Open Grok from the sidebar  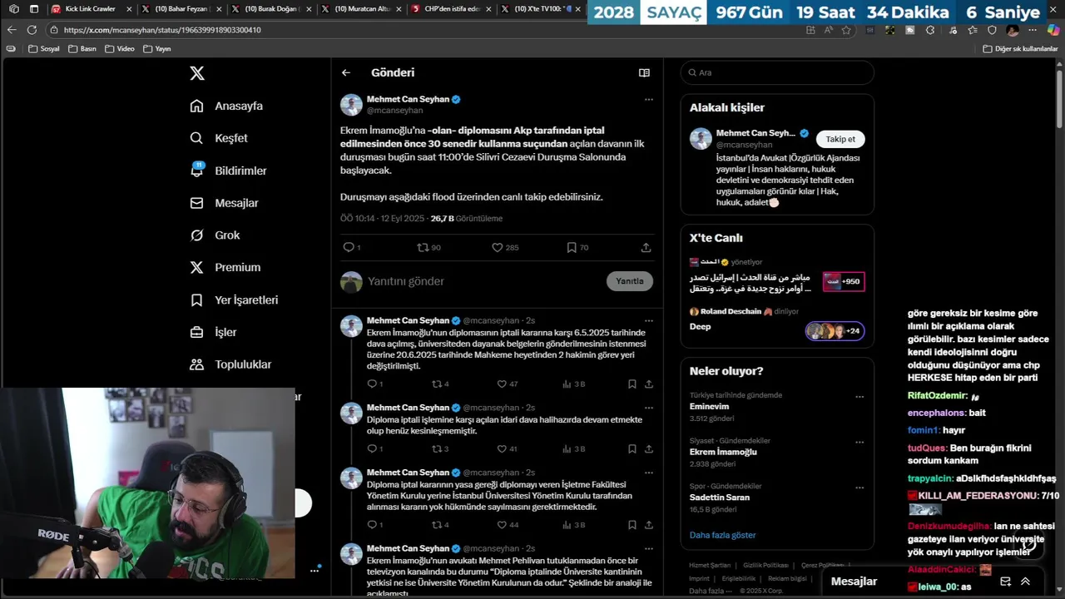(x=215, y=235)
